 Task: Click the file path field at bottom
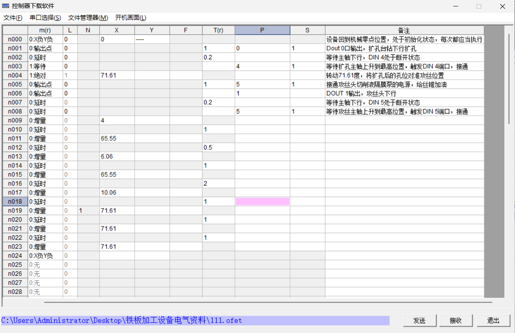pos(195,321)
